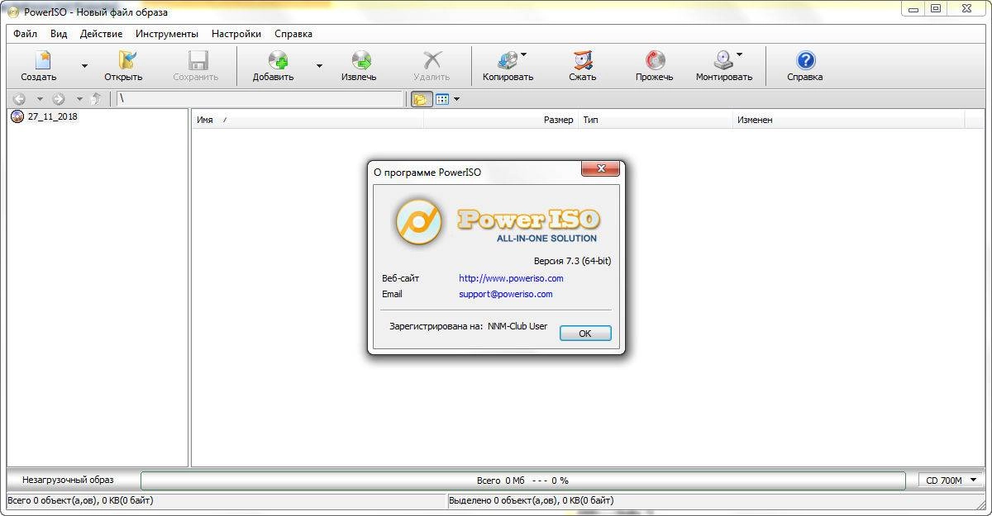Image resolution: width=992 pixels, height=516 pixels.
Task: Expand the forward history dropdown arrow
Action: pos(79,99)
